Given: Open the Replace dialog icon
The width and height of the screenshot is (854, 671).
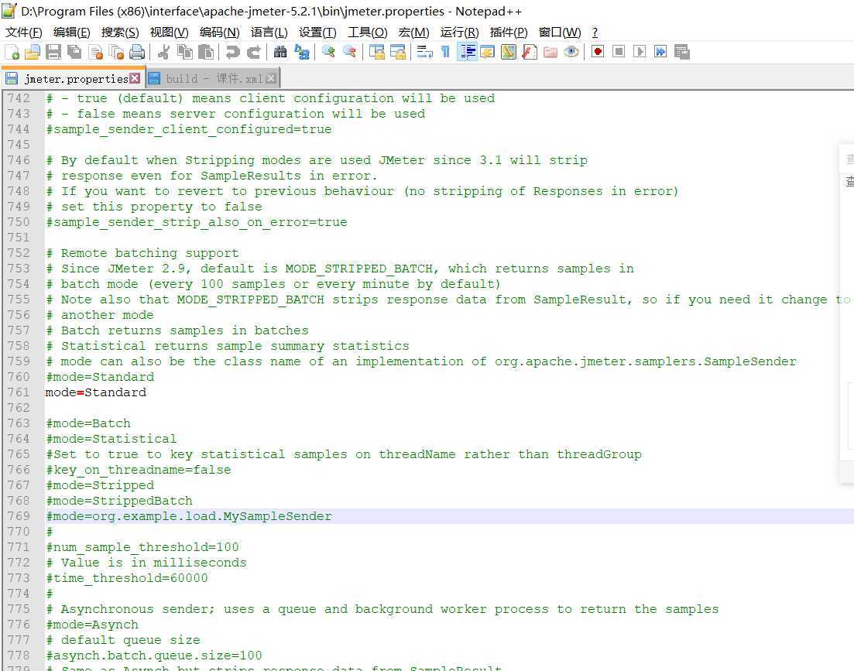Looking at the screenshot, I should 302,53.
